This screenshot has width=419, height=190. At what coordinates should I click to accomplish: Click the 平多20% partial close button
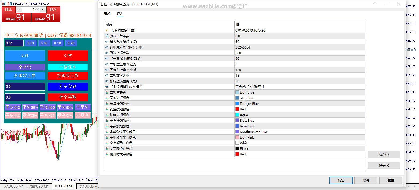[13, 107]
